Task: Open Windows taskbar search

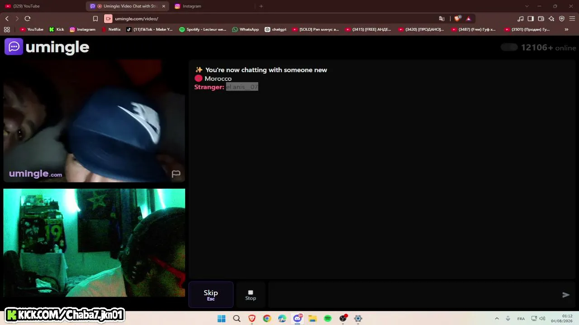Action: click(x=237, y=319)
